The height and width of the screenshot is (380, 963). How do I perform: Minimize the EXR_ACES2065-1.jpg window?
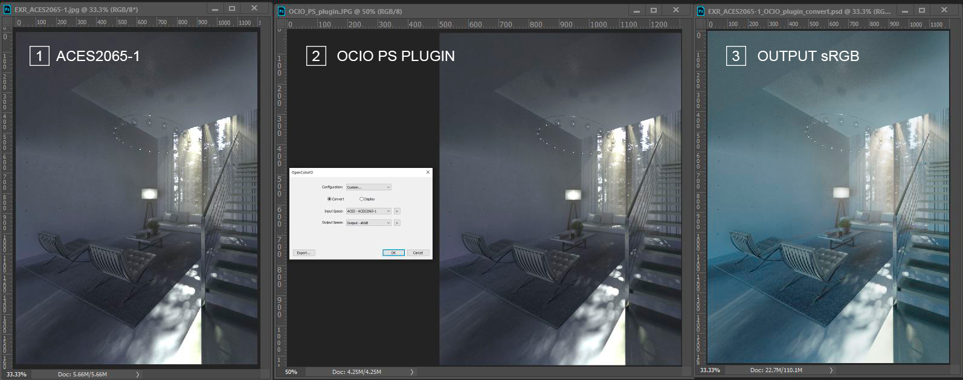(x=214, y=9)
